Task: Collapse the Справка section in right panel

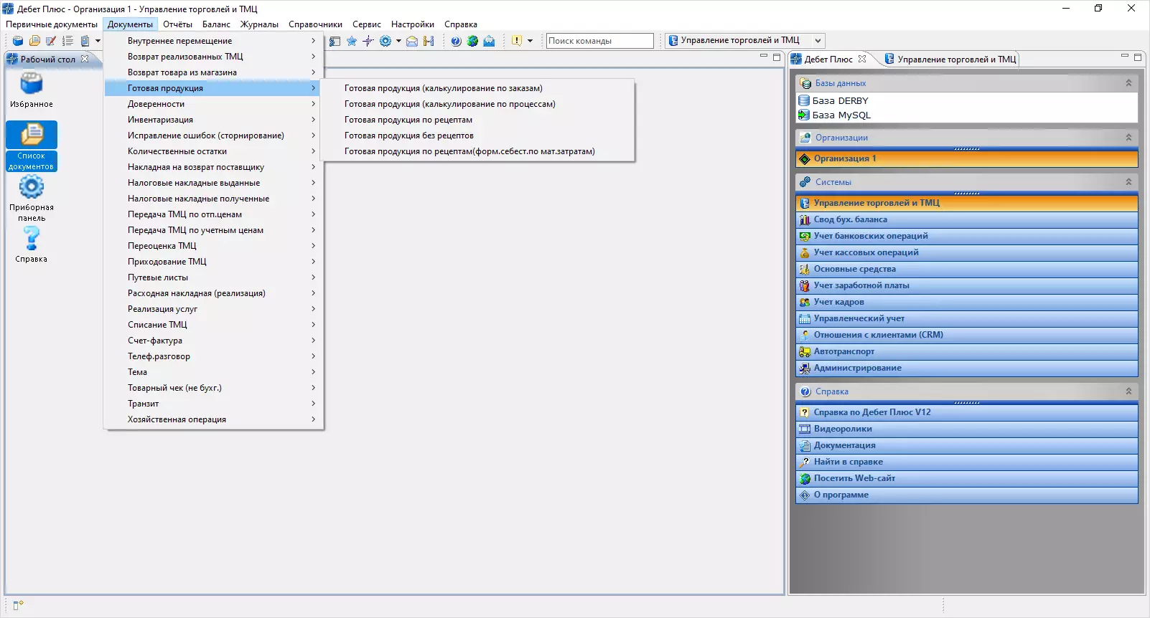Action: point(1128,391)
